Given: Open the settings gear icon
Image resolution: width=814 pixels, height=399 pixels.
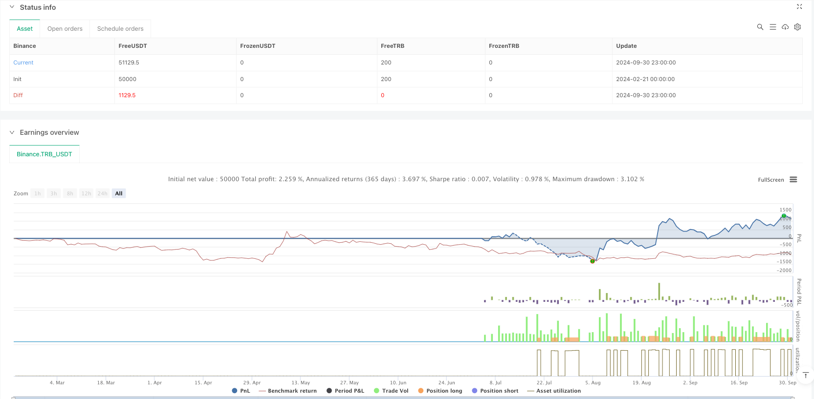Looking at the screenshot, I should (x=797, y=27).
